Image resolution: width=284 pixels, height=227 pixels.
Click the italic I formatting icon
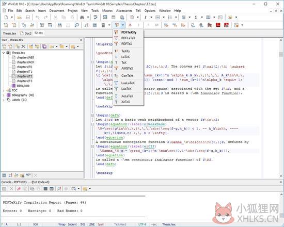tap(146, 18)
